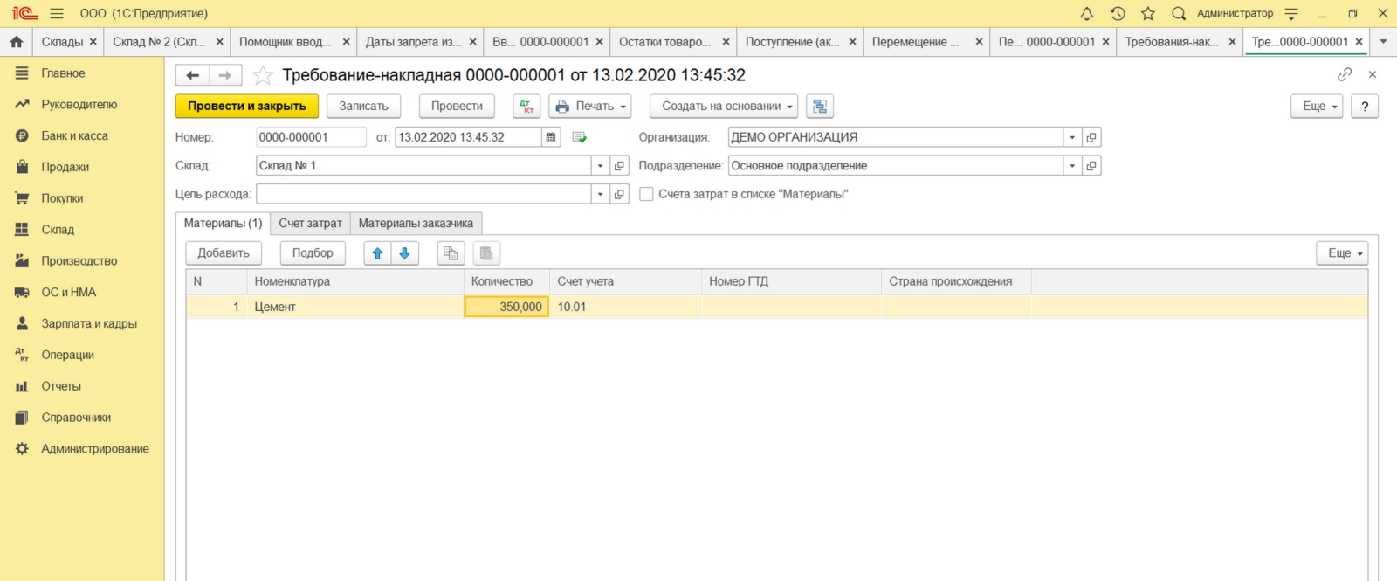Switch to Материалы заказчика tab

coord(416,224)
